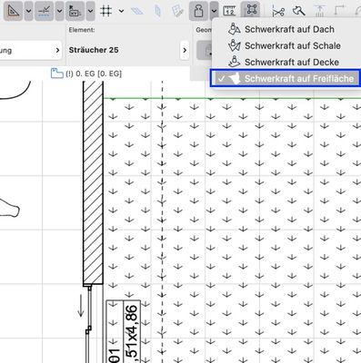Toggle the grid snap icon
361x363 pixels.
click(106, 11)
